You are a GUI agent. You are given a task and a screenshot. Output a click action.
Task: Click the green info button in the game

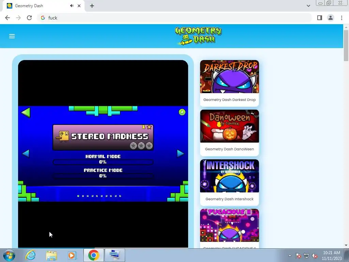(182, 112)
